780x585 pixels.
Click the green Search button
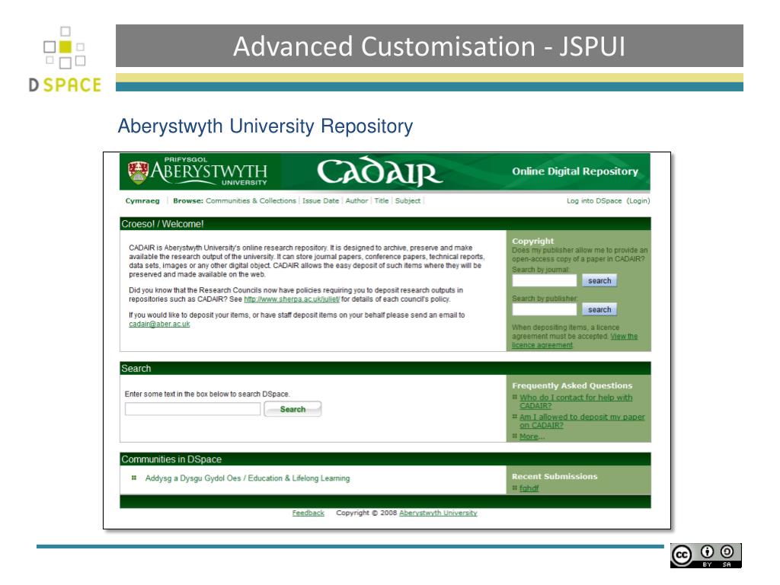point(292,409)
